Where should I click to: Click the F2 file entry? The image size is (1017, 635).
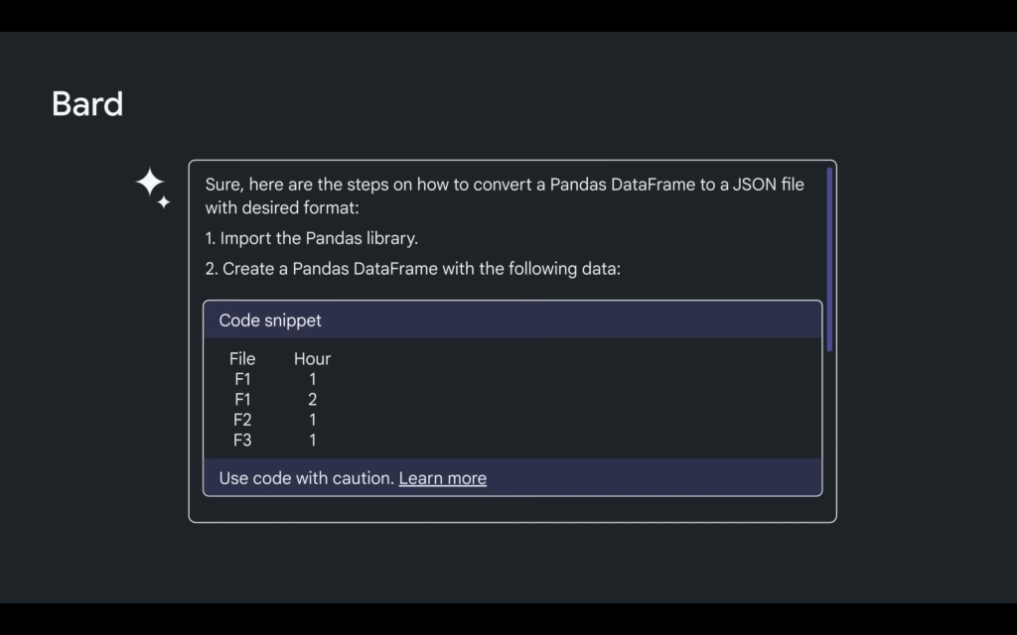[242, 420]
